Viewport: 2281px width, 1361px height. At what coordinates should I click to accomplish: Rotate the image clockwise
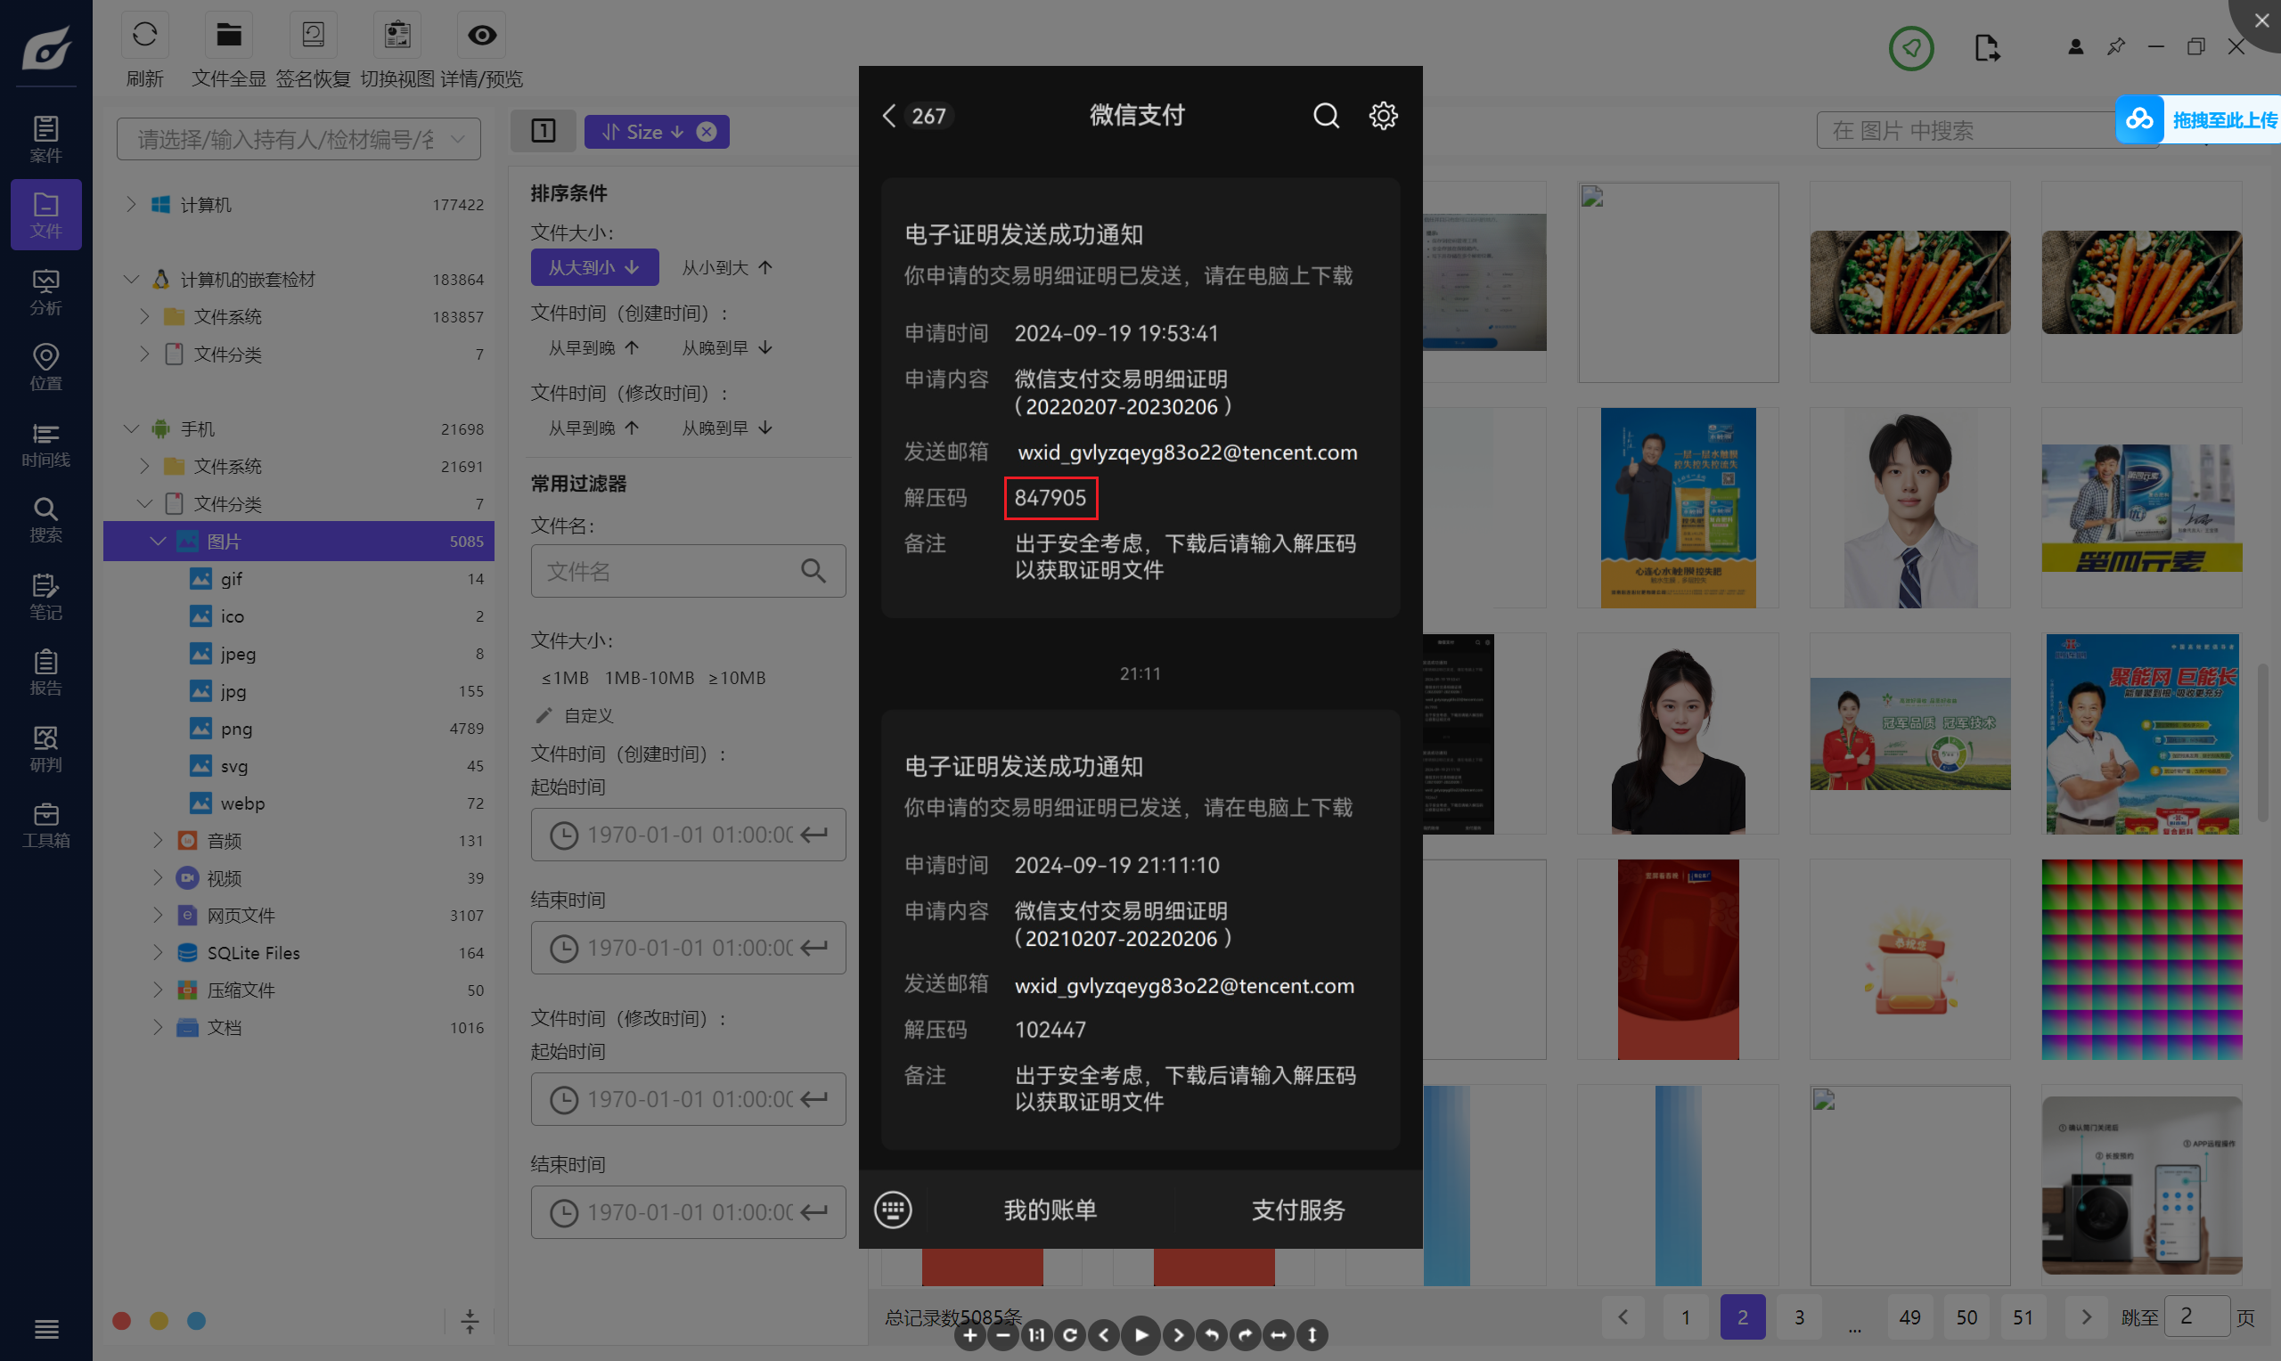coord(1246,1335)
